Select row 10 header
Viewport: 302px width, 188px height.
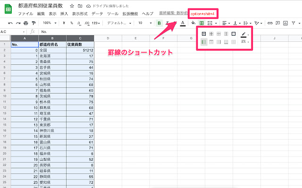pos(5,96)
